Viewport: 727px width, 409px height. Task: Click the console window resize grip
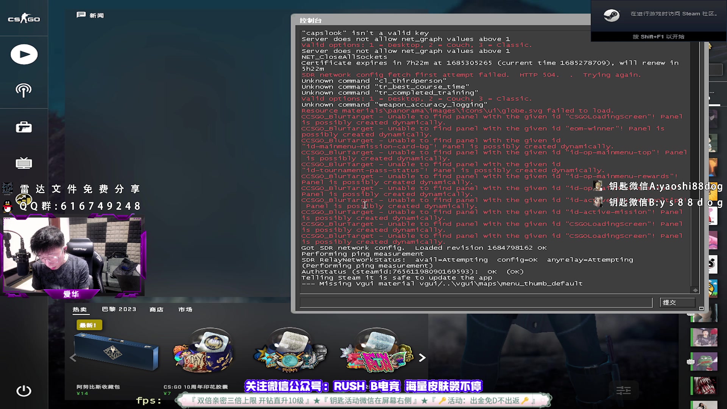(x=701, y=308)
